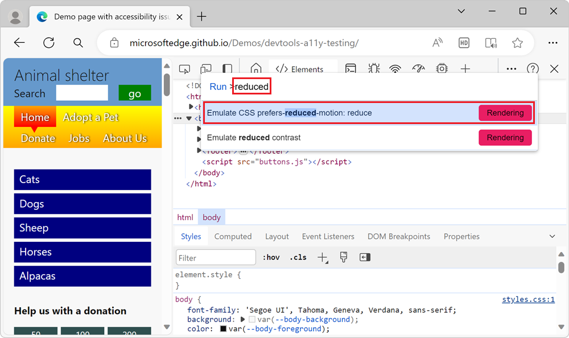The height and width of the screenshot is (338, 569).
Task: Open the styles.css:1 link
Action: tap(528, 299)
